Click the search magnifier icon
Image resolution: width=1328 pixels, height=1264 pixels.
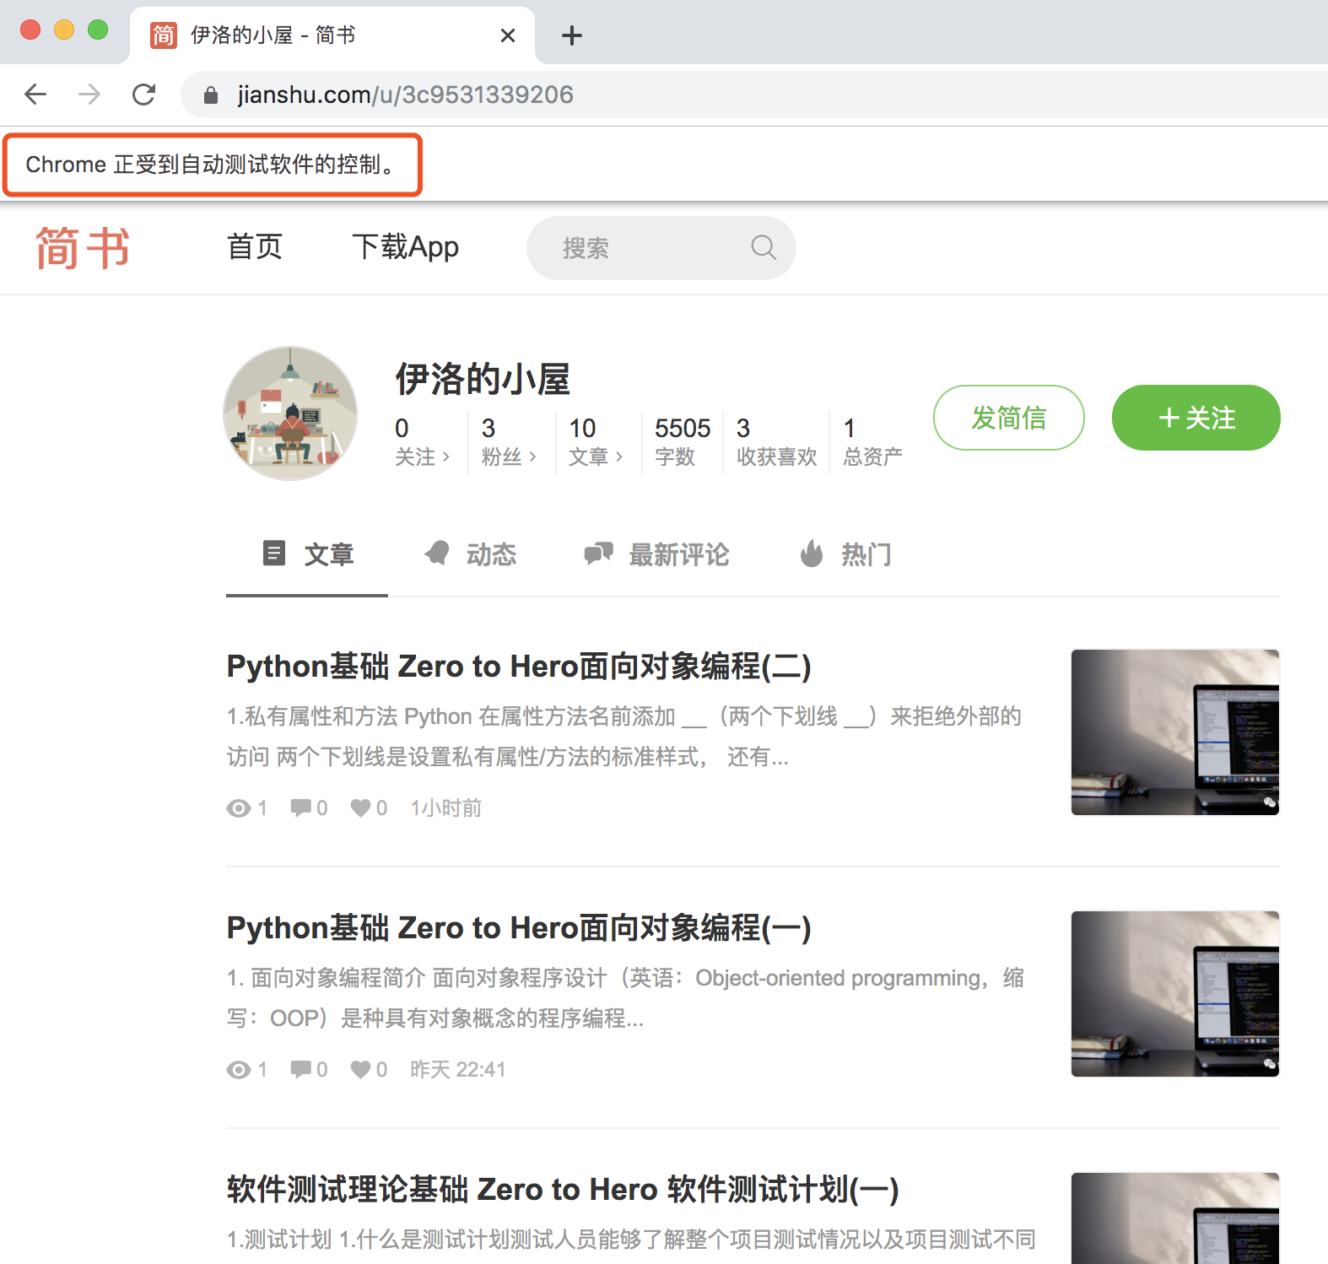[x=764, y=247]
